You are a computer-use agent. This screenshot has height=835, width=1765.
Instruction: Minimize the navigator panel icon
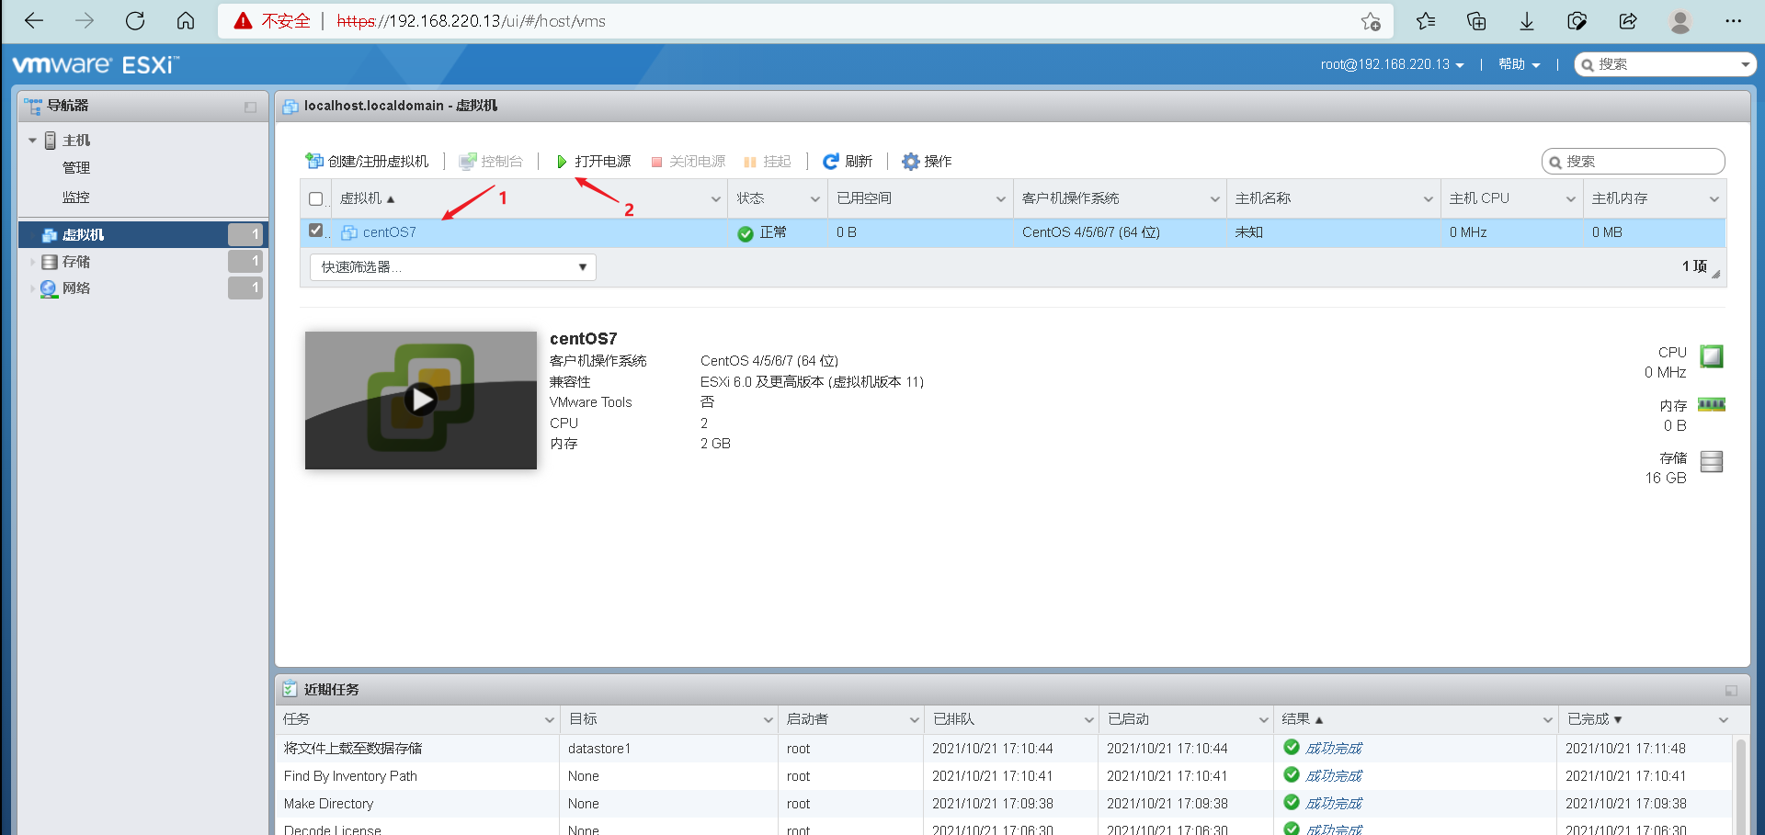pyautogui.click(x=250, y=107)
